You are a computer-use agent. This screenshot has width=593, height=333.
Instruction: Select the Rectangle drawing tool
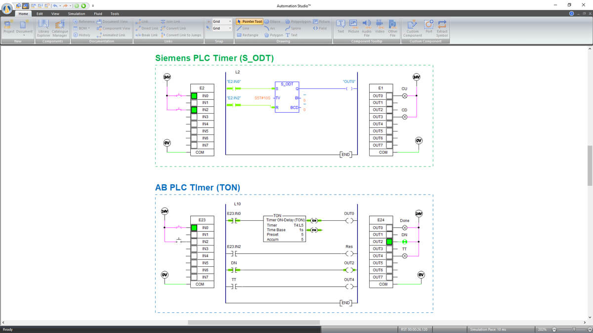click(x=247, y=35)
